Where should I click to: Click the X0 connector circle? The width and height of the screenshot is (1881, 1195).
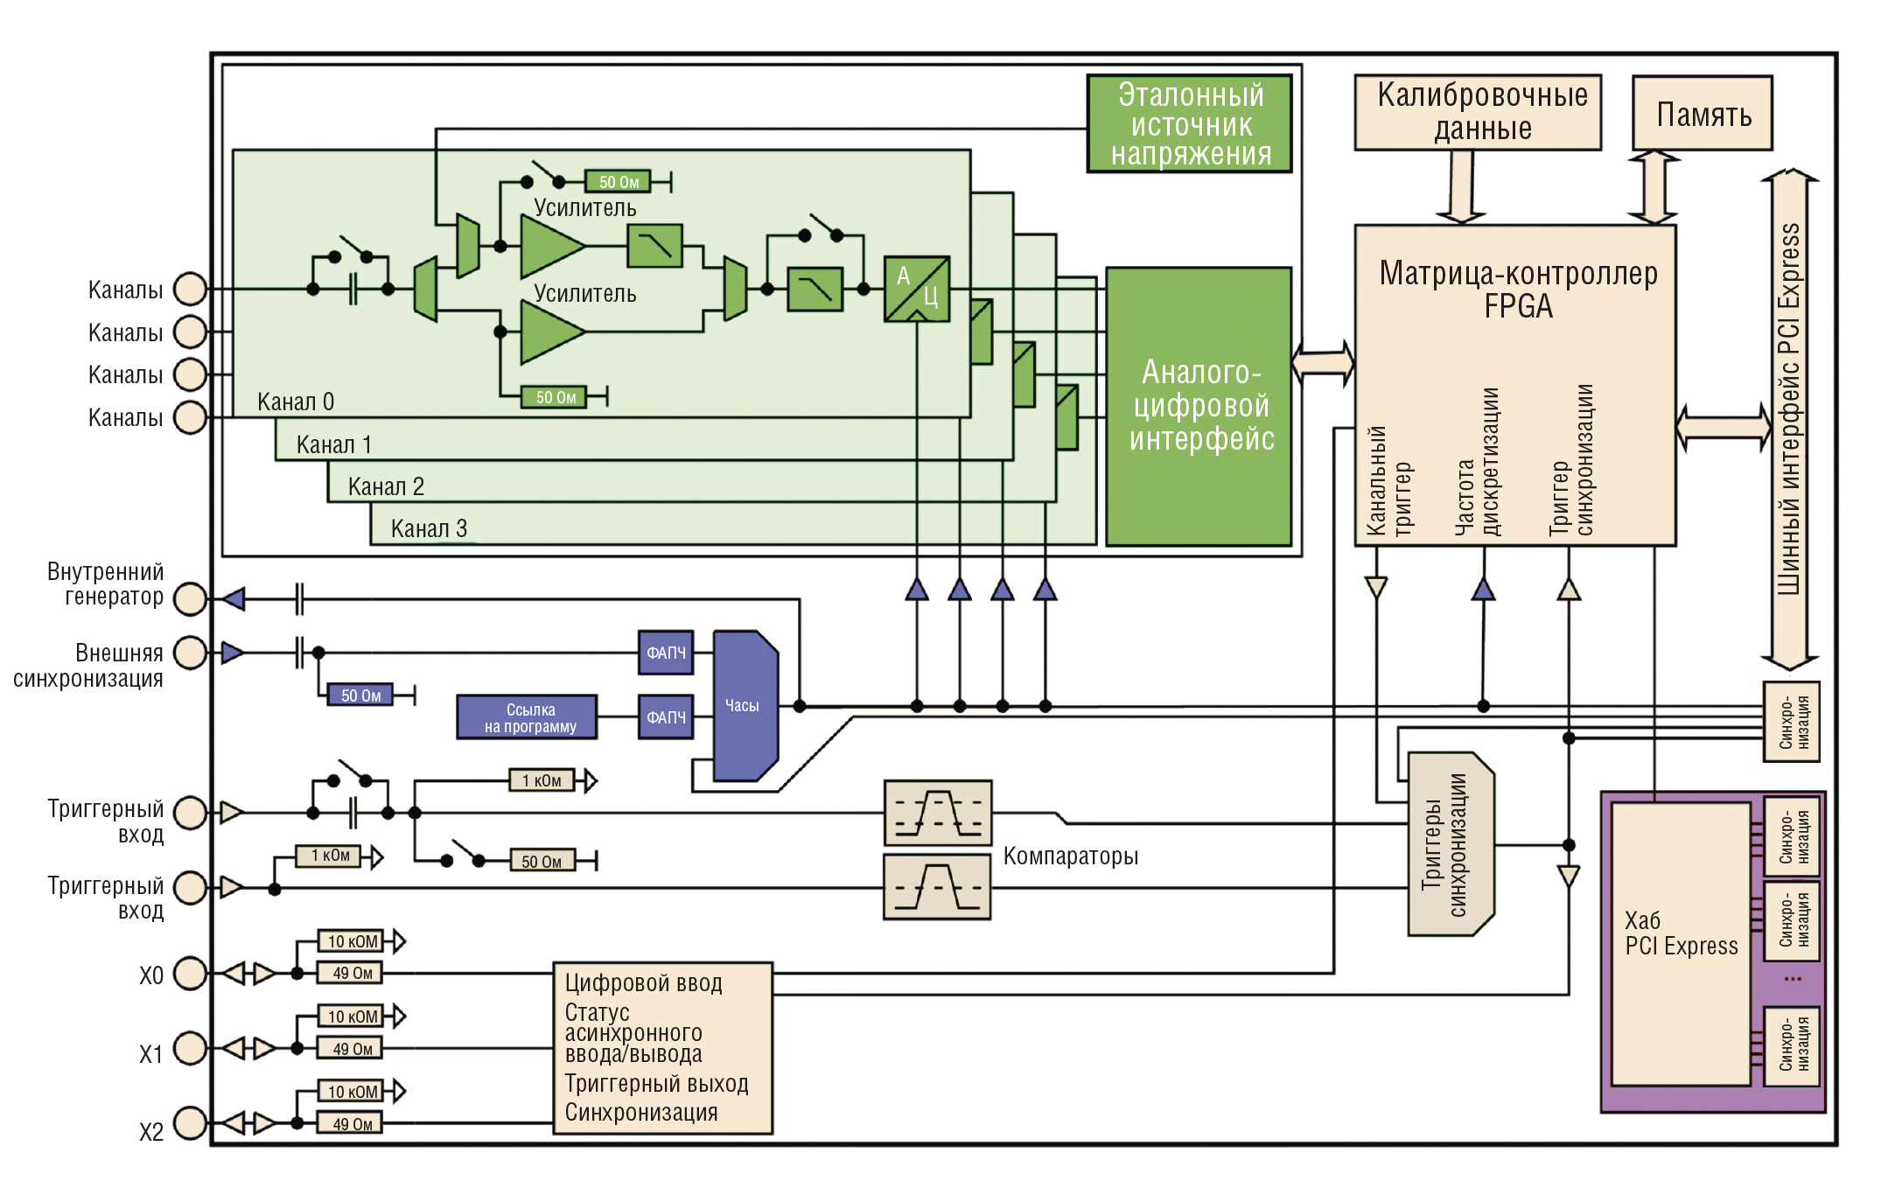(190, 973)
